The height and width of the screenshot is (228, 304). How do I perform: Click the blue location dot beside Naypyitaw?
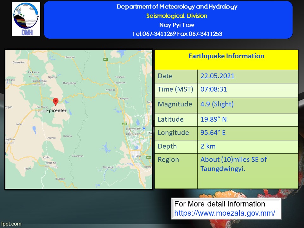(x=144, y=128)
